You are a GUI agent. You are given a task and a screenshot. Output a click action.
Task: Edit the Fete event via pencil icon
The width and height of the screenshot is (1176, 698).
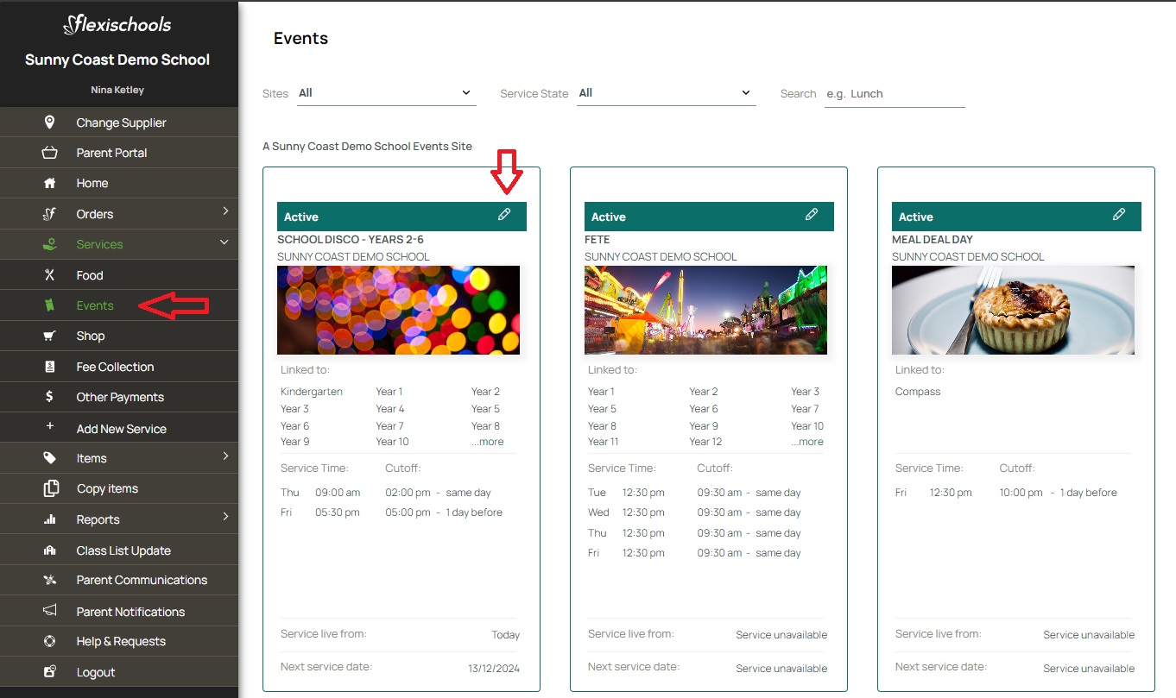click(812, 215)
